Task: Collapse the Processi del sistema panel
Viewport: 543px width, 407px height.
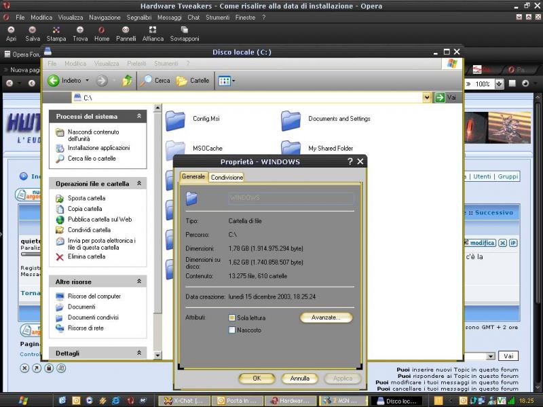Action: coord(139,116)
